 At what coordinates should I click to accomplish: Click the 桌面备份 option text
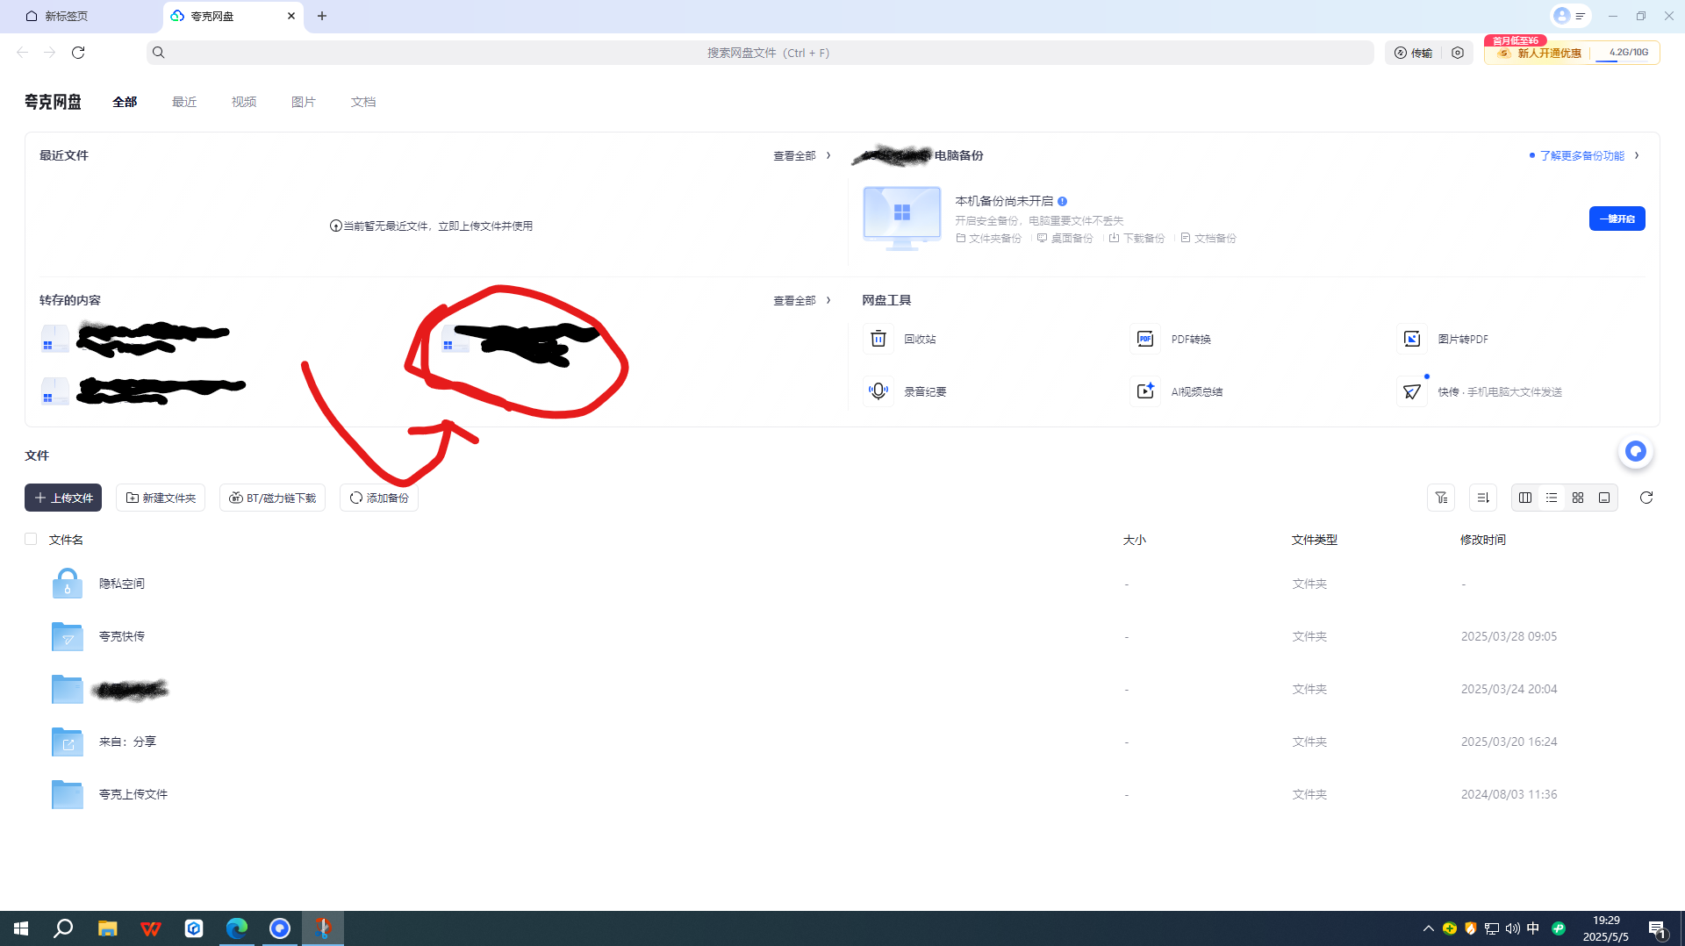click(1072, 238)
